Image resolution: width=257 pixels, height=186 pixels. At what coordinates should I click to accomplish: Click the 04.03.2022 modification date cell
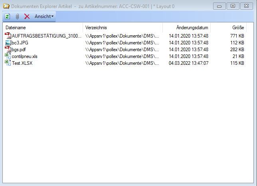coord(188,63)
